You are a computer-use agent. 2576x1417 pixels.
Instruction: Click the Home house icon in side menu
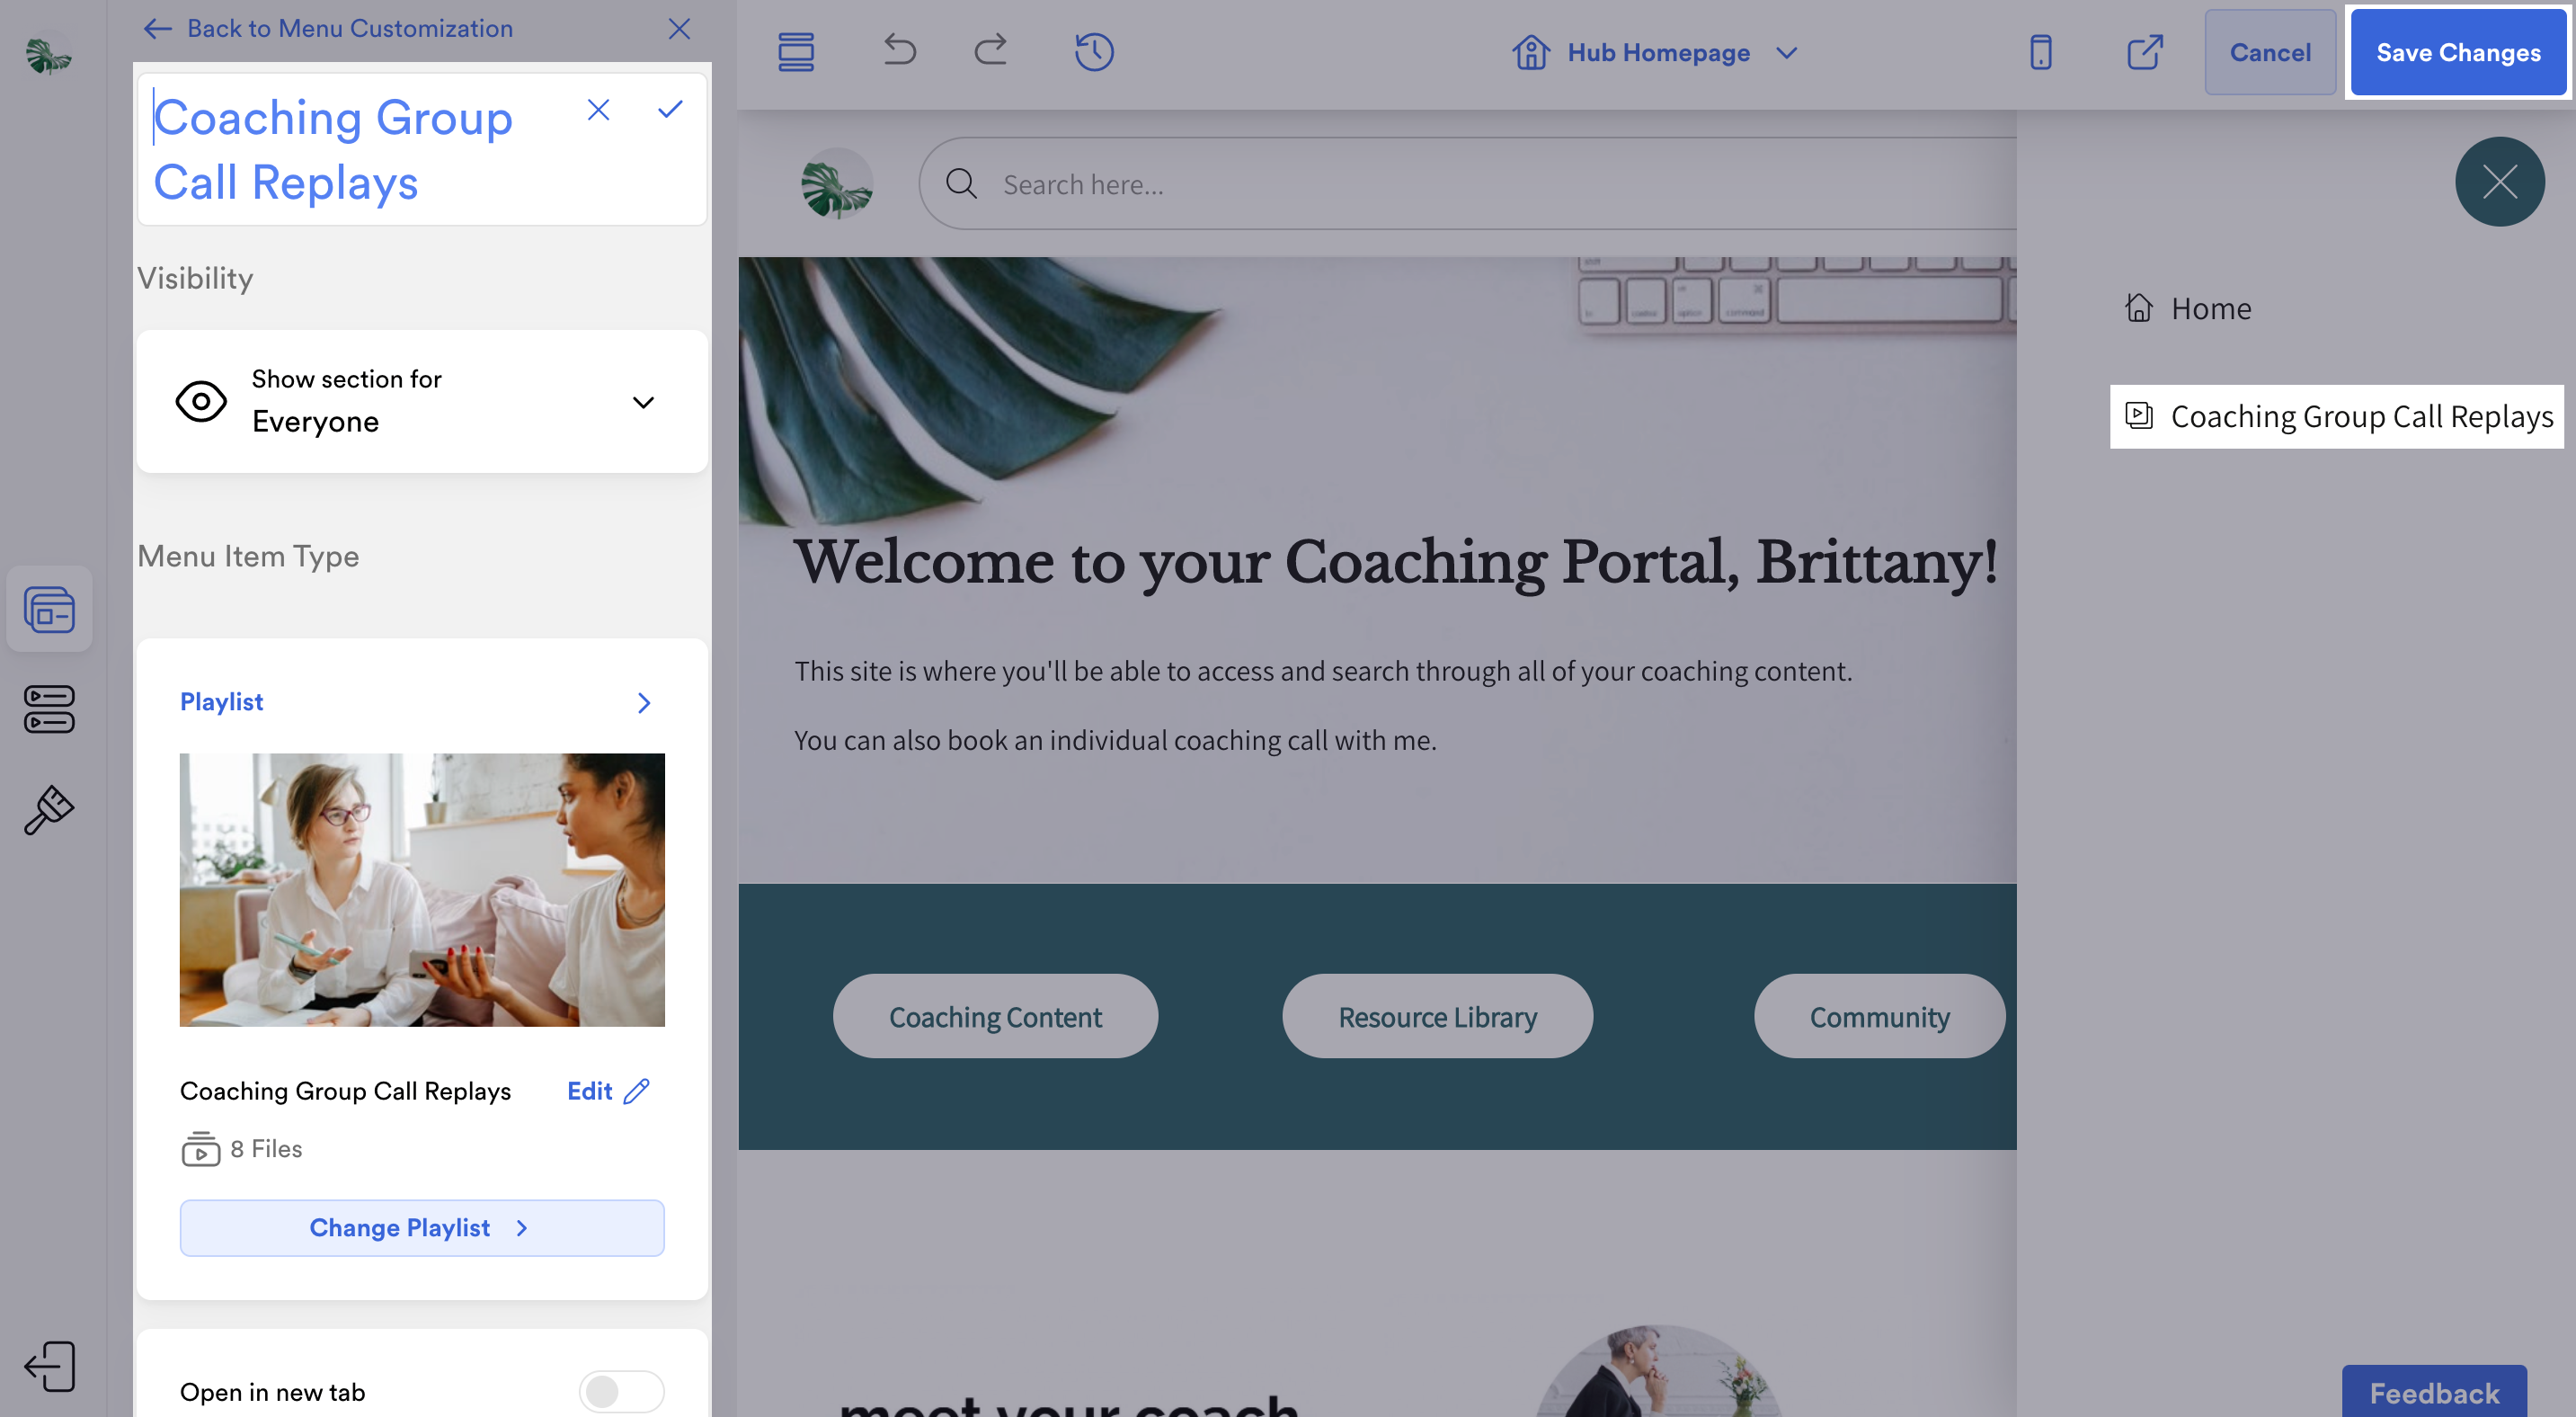coord(2139,307)
